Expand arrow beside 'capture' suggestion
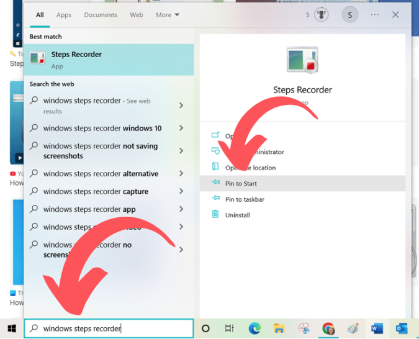This screenshot has height=339, width=419. (181, 191)
